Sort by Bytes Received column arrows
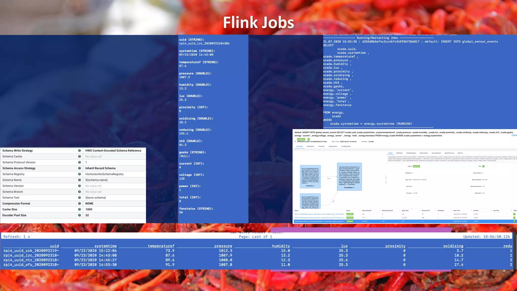 click(380, 210)
